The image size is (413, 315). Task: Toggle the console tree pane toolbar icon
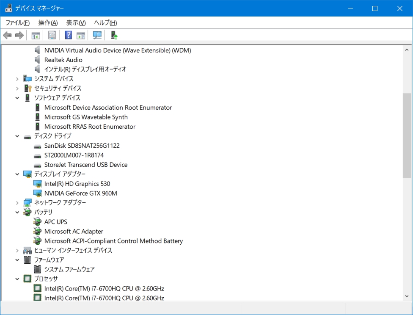[36, 35]
